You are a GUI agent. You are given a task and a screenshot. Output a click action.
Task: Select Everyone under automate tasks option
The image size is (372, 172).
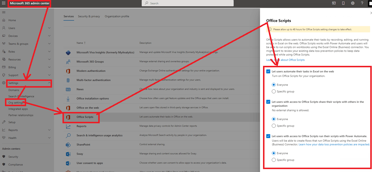coord(273,85)
